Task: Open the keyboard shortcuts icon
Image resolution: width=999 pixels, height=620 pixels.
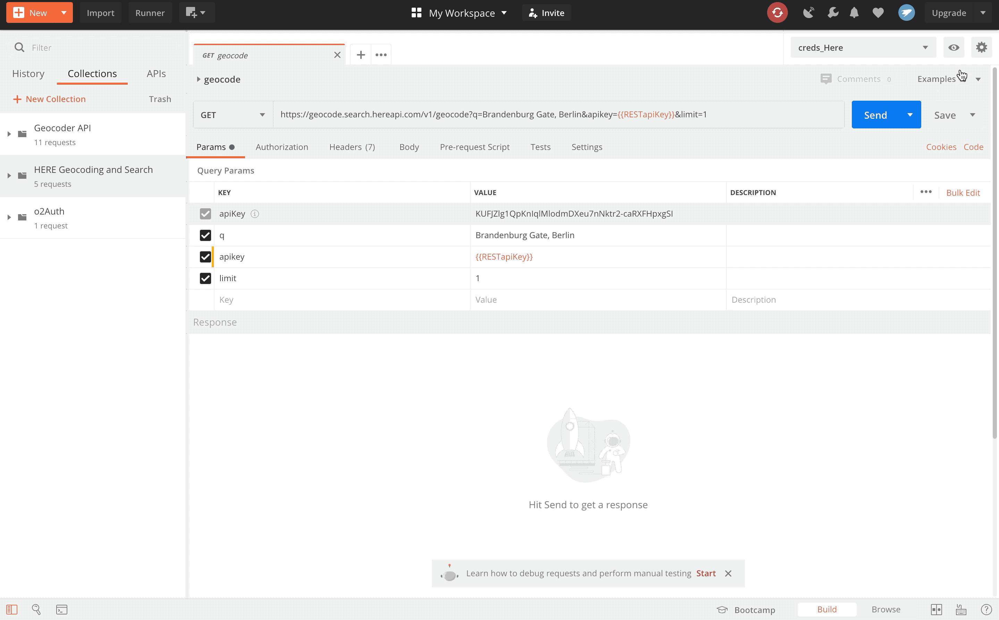Action: coord(961,609)
